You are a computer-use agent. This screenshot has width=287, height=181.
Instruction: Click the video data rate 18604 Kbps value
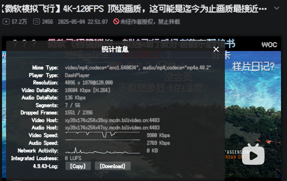87,90
